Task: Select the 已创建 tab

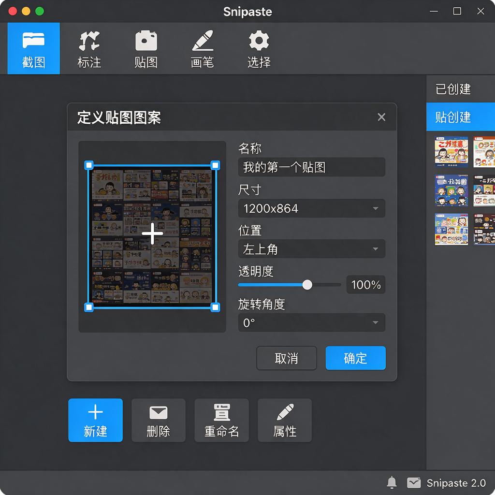Action: tap(461, 89)
